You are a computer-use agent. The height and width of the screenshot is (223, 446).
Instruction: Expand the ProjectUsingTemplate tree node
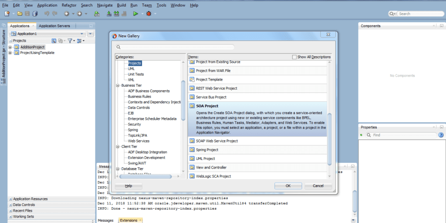click(x=10, y=53)
